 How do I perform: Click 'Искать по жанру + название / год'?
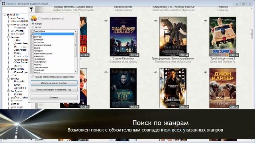54,89
